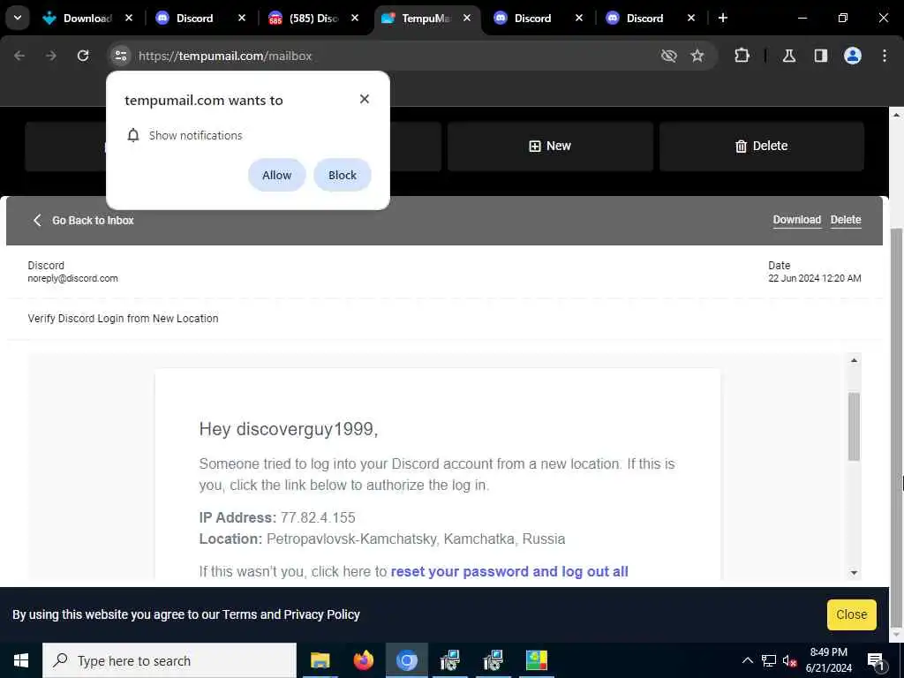This screenshot has height=678, width=904.
Task: Open the clock showing 8:49 PM
Action: click(828, 660)
